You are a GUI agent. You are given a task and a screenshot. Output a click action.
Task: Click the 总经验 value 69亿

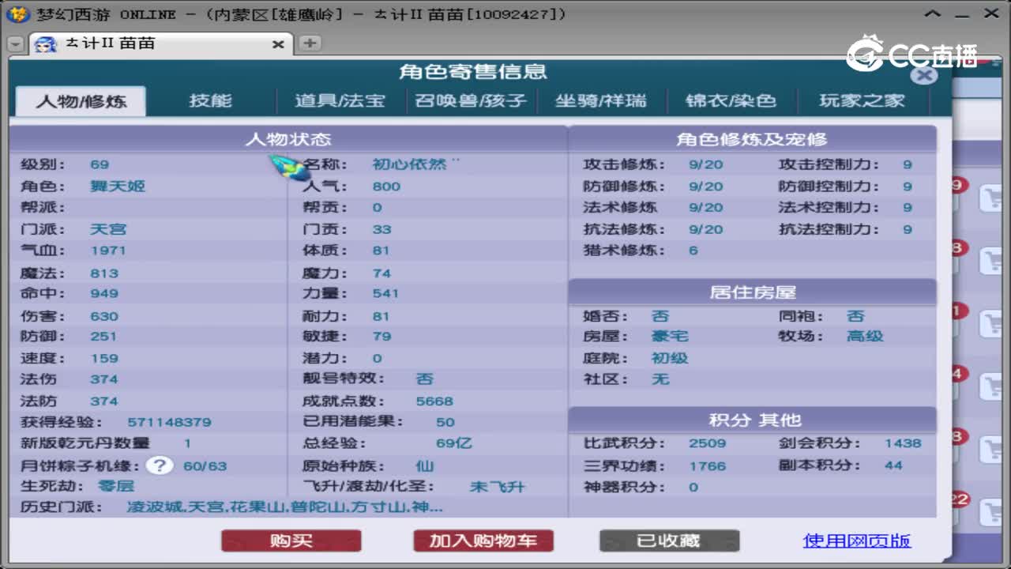(453, 443)
